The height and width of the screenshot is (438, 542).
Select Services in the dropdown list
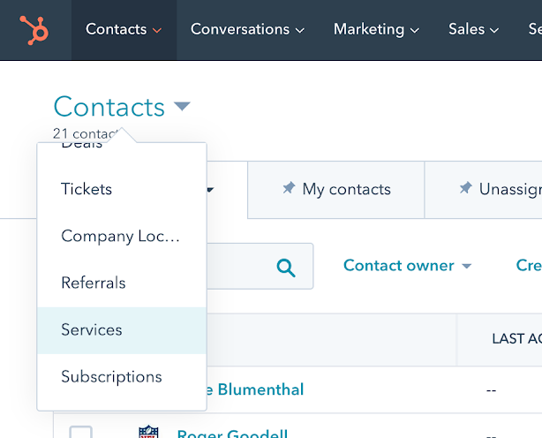(92, 330)
